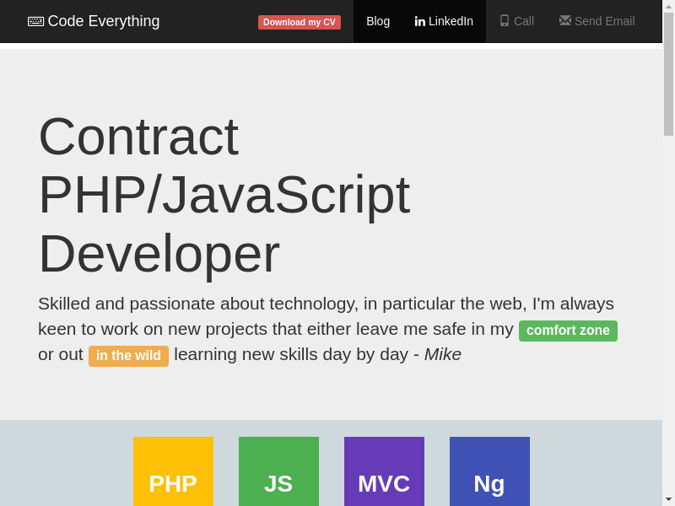675x506 pixels.
Task: Click the envelope icon for Send Email
Action: point(564,21)
